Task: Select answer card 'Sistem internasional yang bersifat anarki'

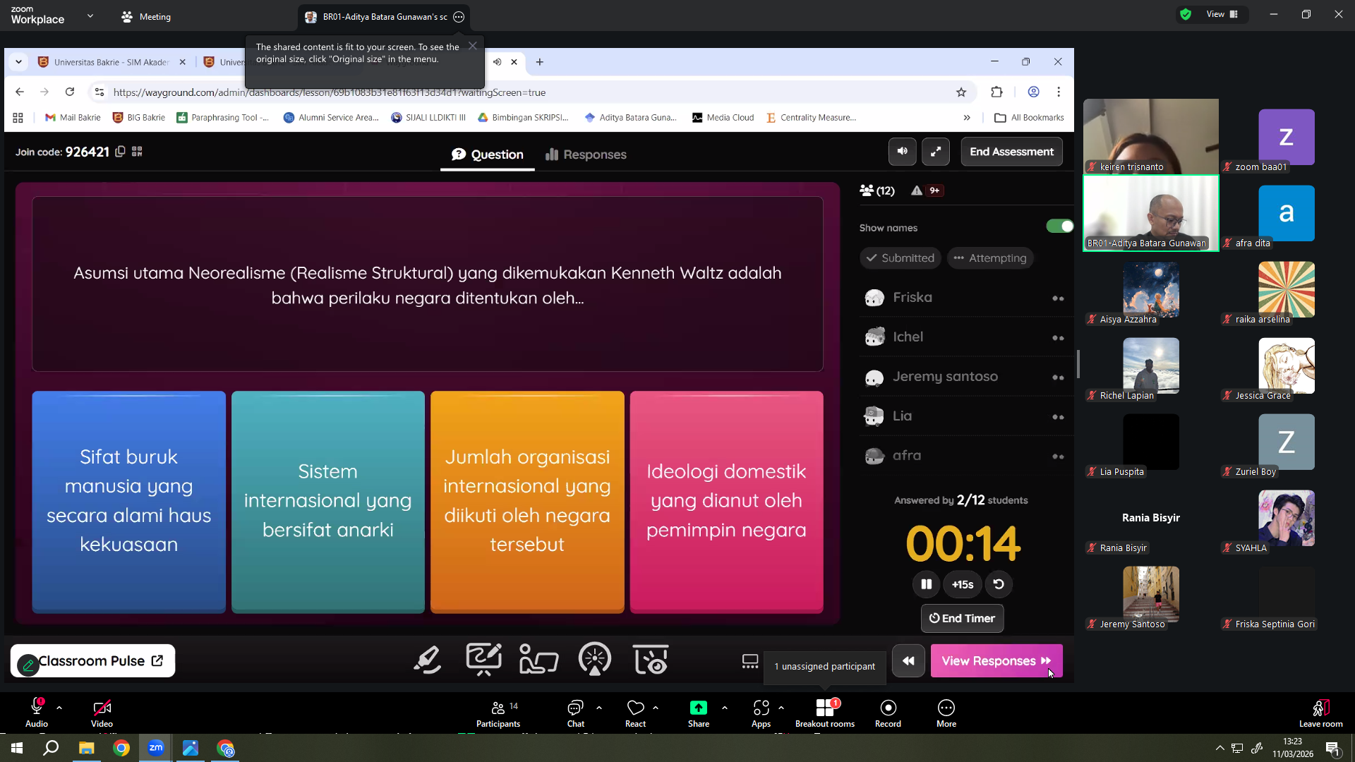Action: 328,502
